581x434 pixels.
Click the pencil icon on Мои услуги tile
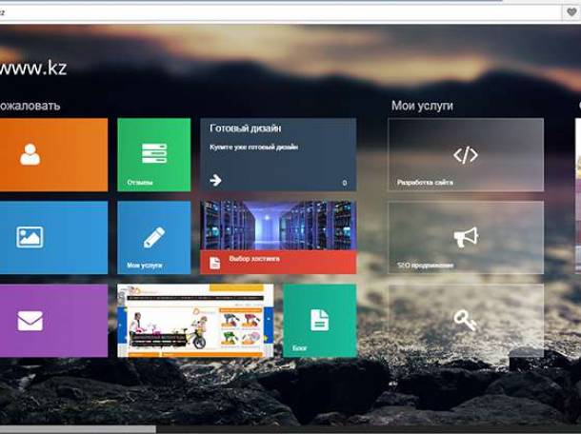[x=153, y=237]
